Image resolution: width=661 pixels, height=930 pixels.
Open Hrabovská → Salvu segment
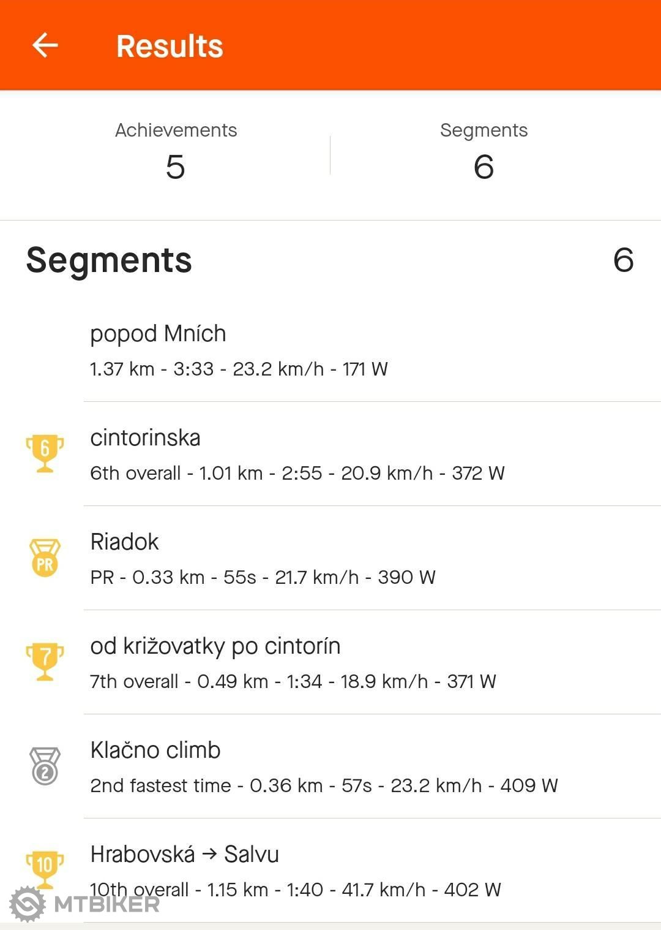coord(330,871)
